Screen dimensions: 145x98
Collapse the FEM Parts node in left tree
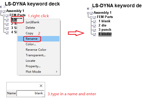click(x=4, y=15)
